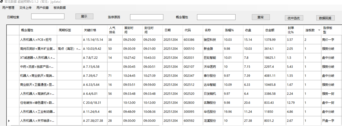Select seal time cell 10:43:33

153,58
